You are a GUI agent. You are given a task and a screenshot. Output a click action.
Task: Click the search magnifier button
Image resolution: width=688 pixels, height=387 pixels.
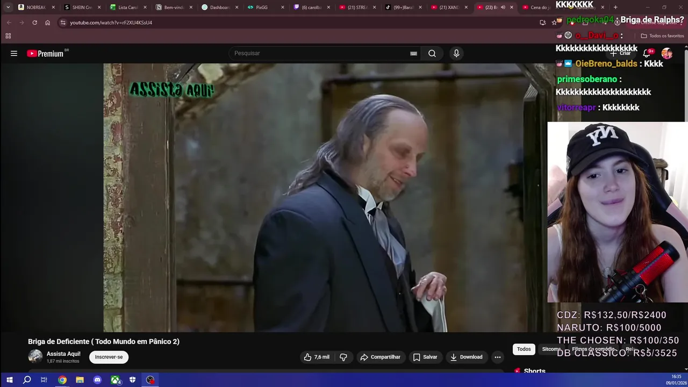tap(432, 53)
